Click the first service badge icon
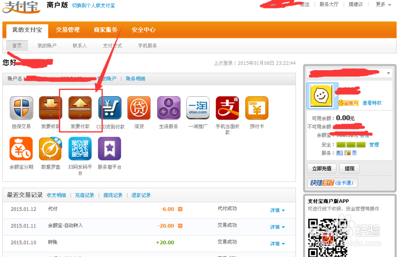403x257 pixels. tap(339, 153)
